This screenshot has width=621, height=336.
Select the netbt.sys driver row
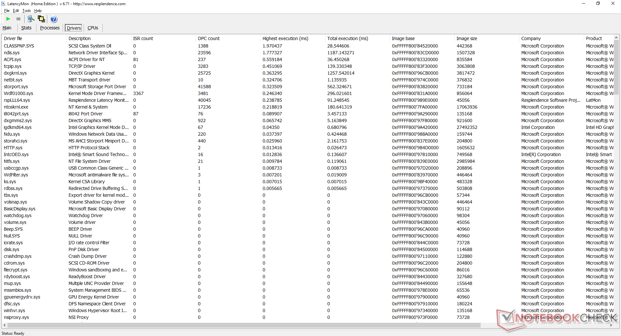click(308, 80)
